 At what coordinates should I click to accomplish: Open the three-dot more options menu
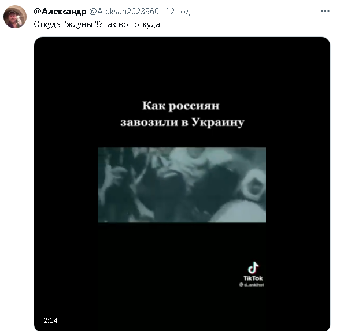pyautogui.click(x=325, y=11)
